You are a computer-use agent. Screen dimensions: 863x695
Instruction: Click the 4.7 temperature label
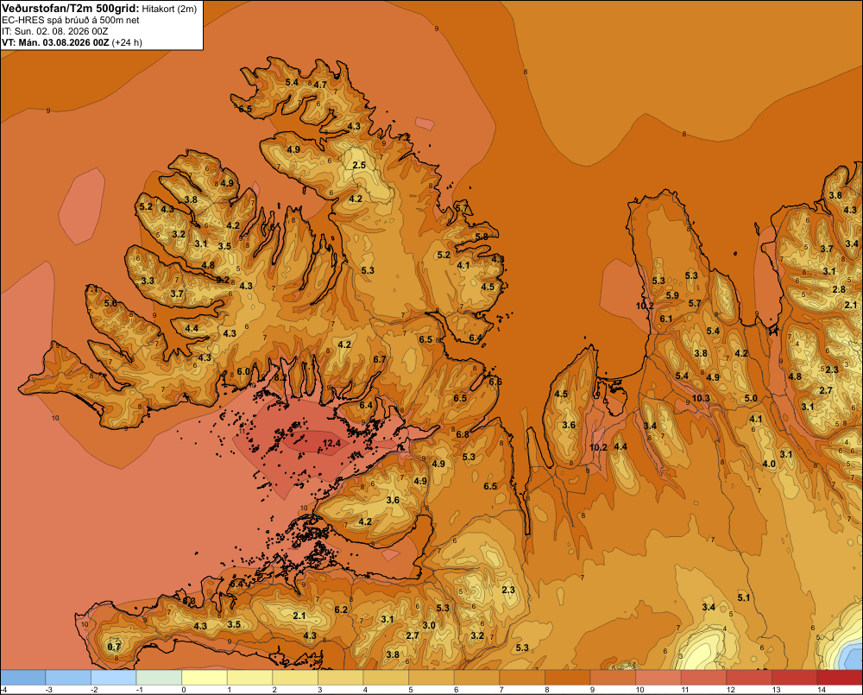point(320,85)
